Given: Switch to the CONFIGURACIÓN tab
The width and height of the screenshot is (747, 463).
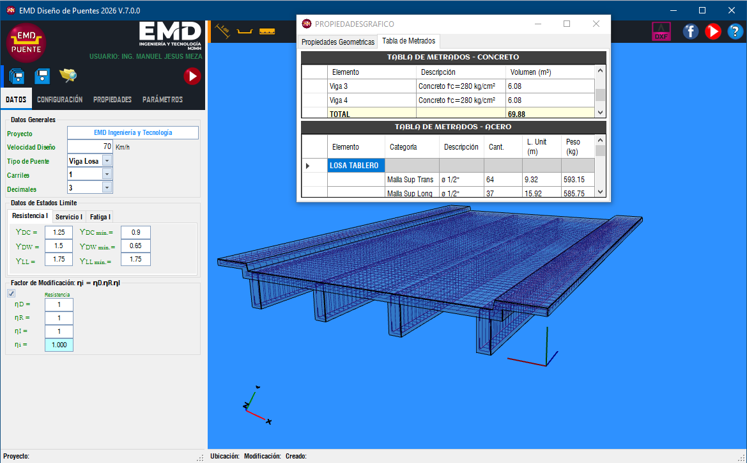Looking at the screenshot, I should coord(59,100).
